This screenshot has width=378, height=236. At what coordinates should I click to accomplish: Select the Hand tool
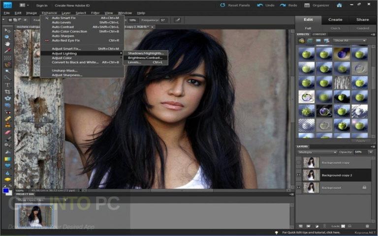(x=8, y=44)
